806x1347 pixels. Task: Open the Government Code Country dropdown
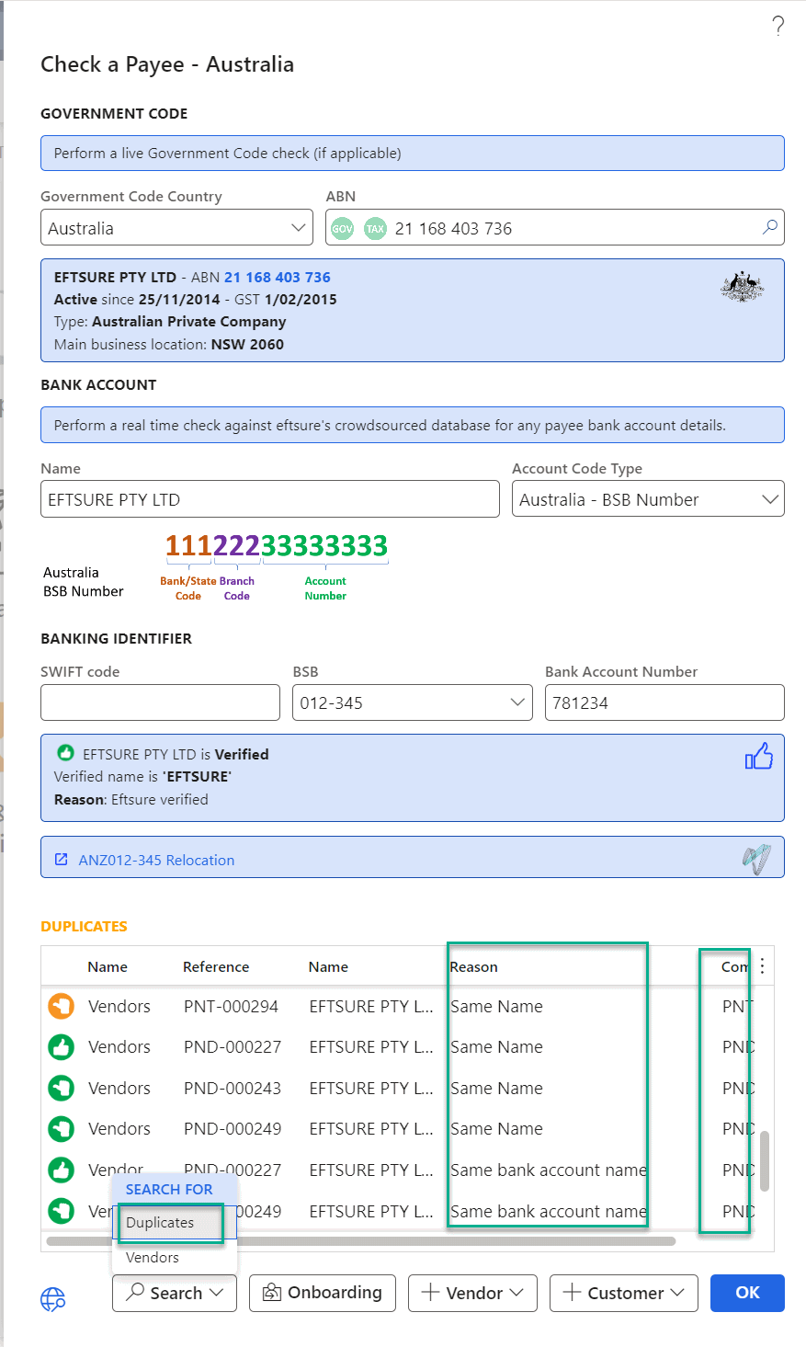tap(177, 227)
